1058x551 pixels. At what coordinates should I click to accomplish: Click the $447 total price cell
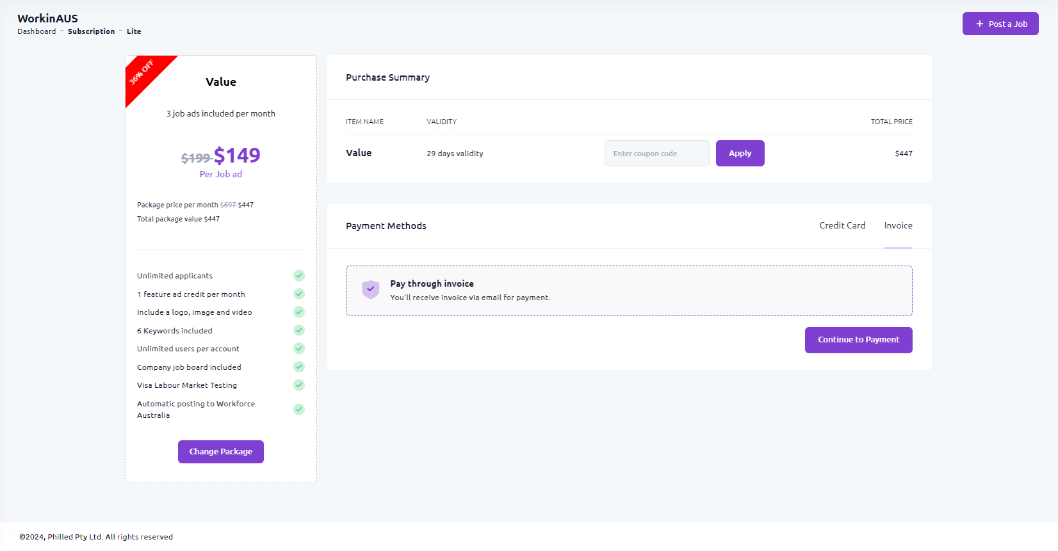[904, 154]
